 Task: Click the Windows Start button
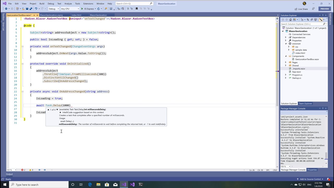(x=5, y=185)
